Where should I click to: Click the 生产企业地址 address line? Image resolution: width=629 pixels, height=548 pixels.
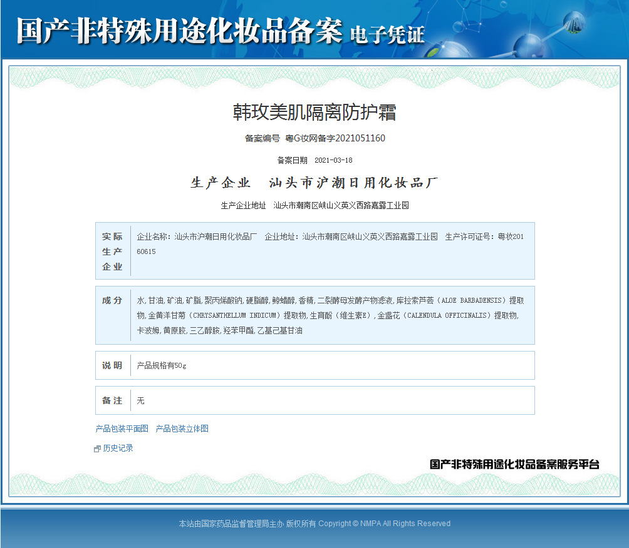click(x=314, y=205)
